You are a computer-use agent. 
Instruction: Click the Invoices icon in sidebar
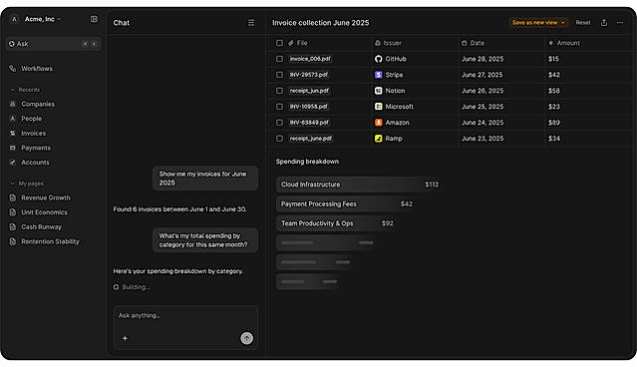coord(13,134)
